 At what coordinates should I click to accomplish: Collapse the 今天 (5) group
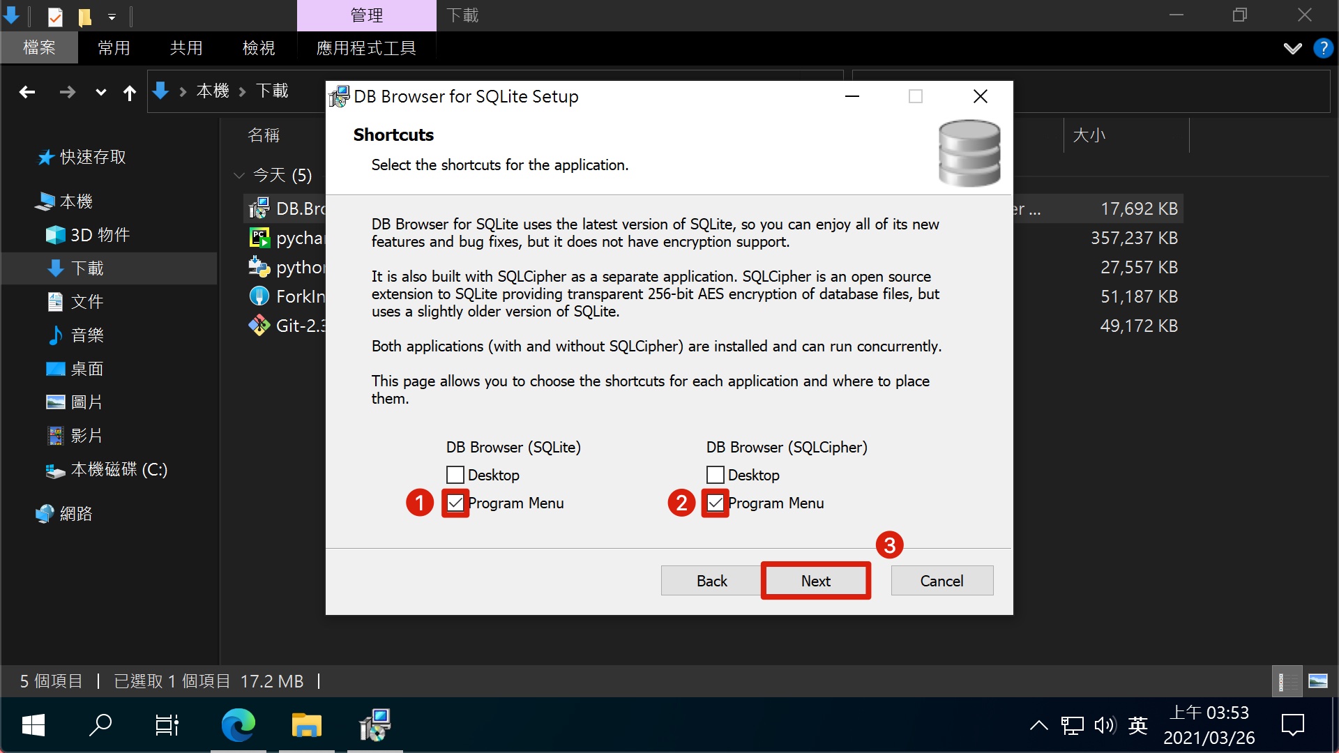pyautogui.click(x=239, y=175)
